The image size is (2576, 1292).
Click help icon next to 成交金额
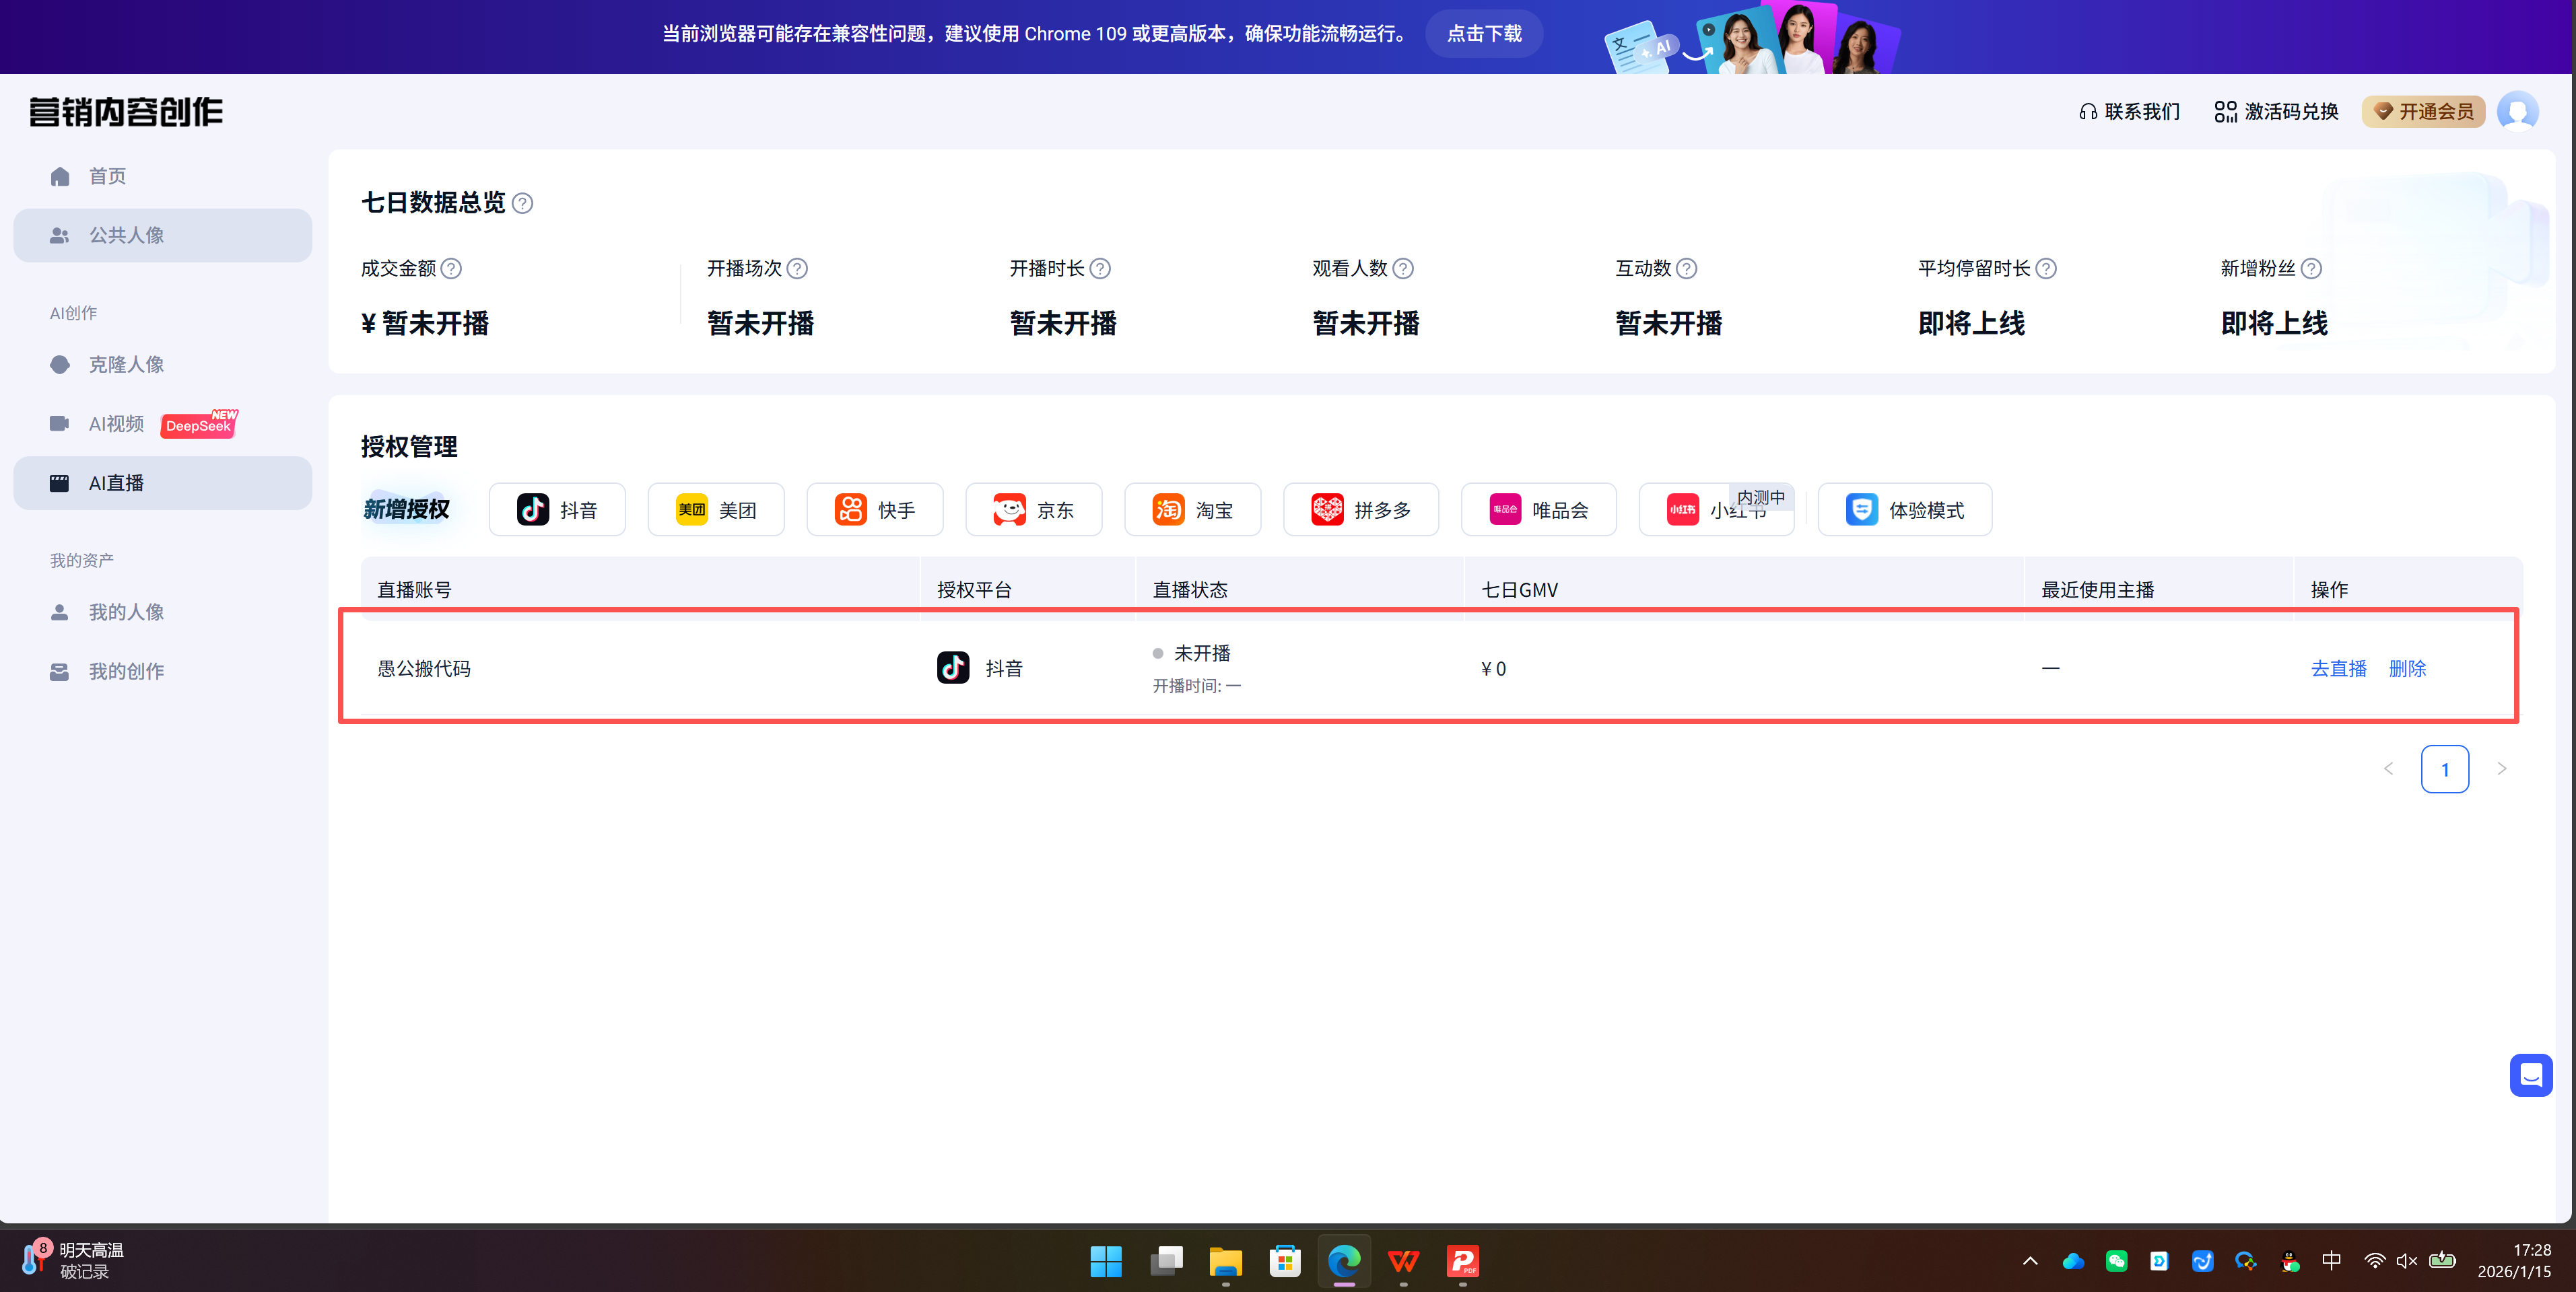[451, 268]
